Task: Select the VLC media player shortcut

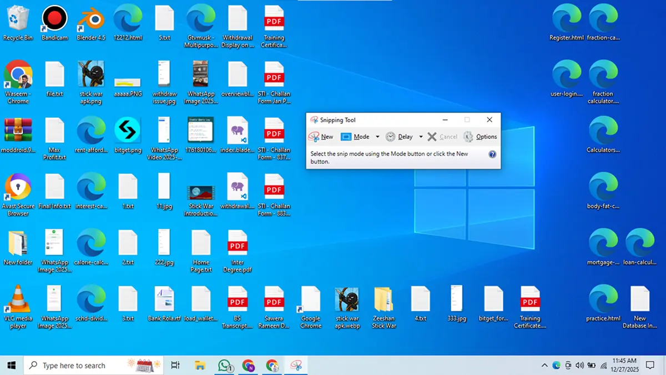Action: [18, 307]
